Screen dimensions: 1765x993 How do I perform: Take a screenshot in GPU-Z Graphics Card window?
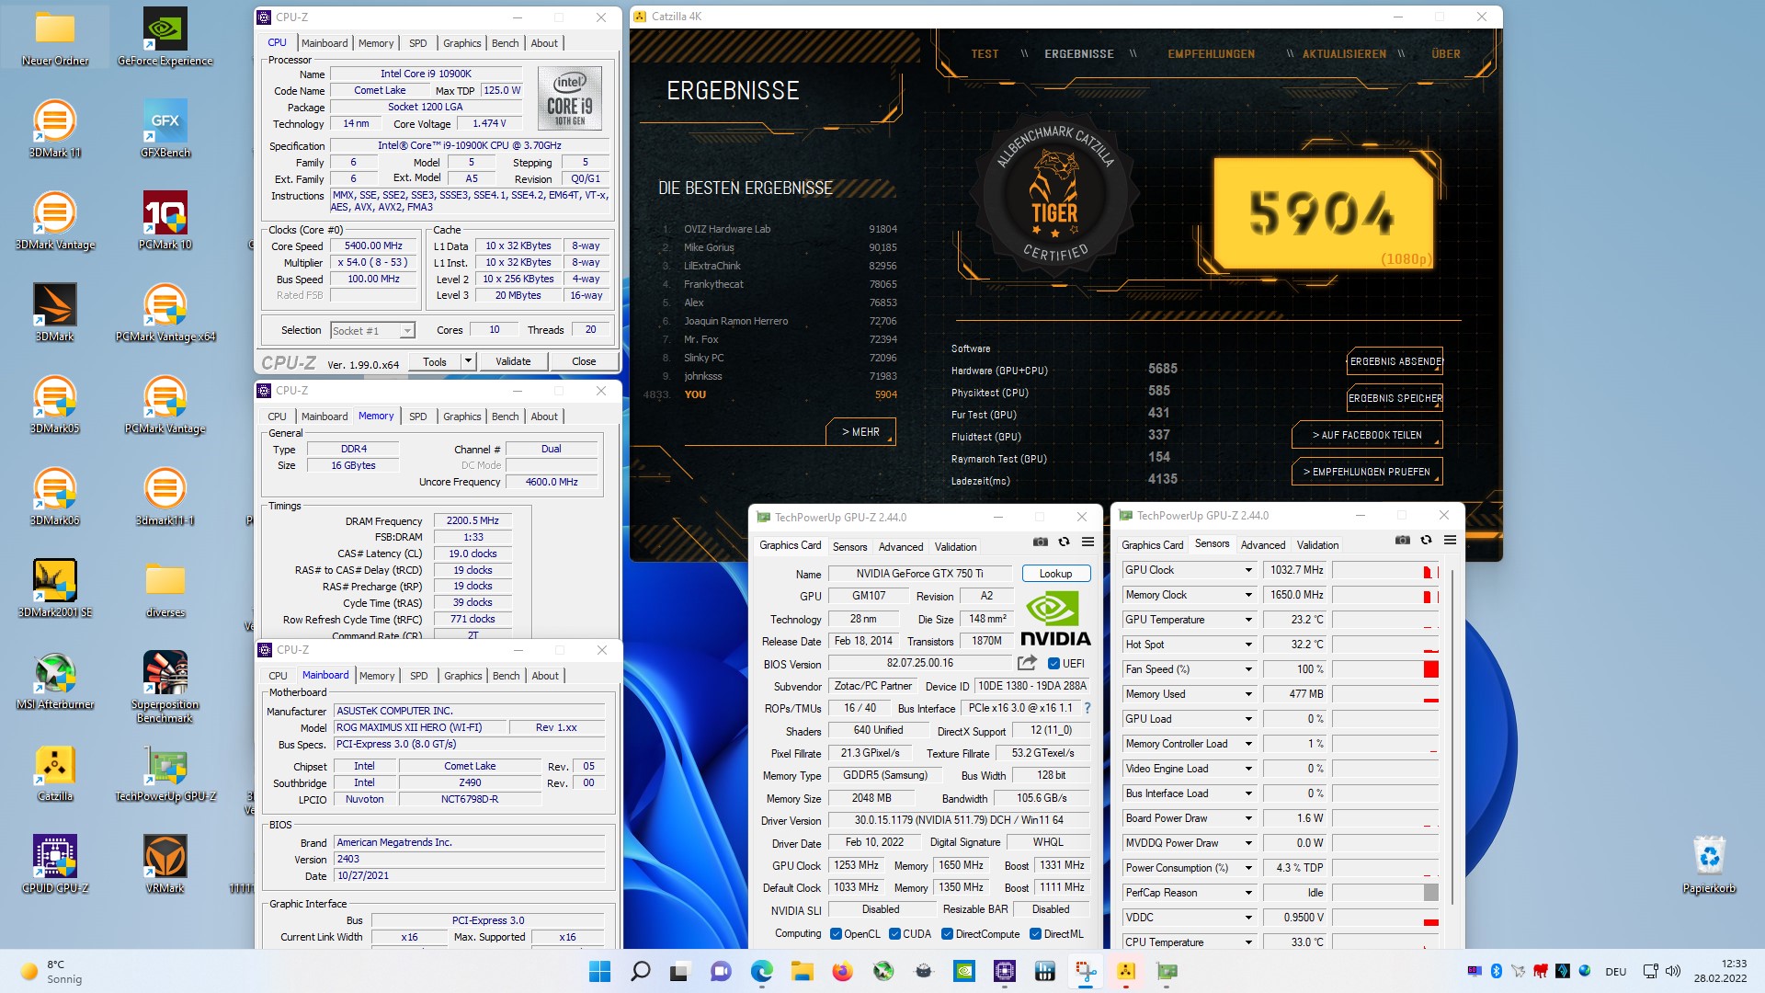coord(1040,542)
